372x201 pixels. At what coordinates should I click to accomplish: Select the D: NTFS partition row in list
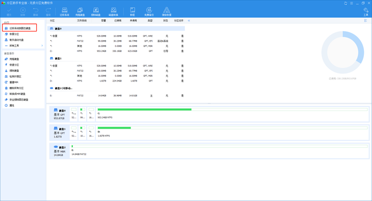coord(117,81)
